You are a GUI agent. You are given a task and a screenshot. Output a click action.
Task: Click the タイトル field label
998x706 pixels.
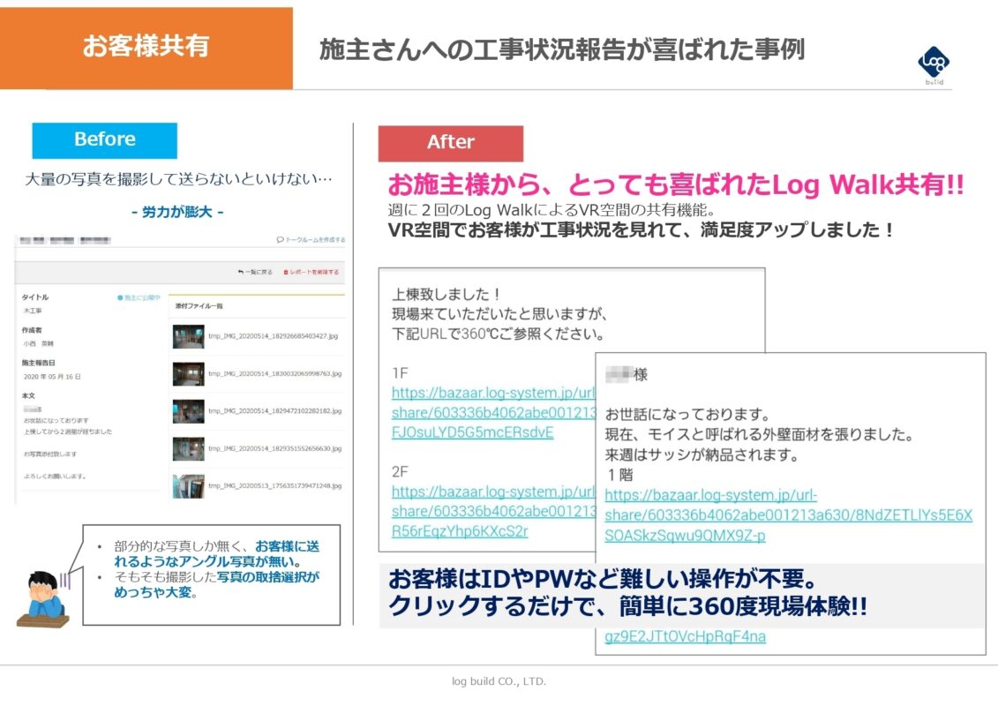click(35, 297)
